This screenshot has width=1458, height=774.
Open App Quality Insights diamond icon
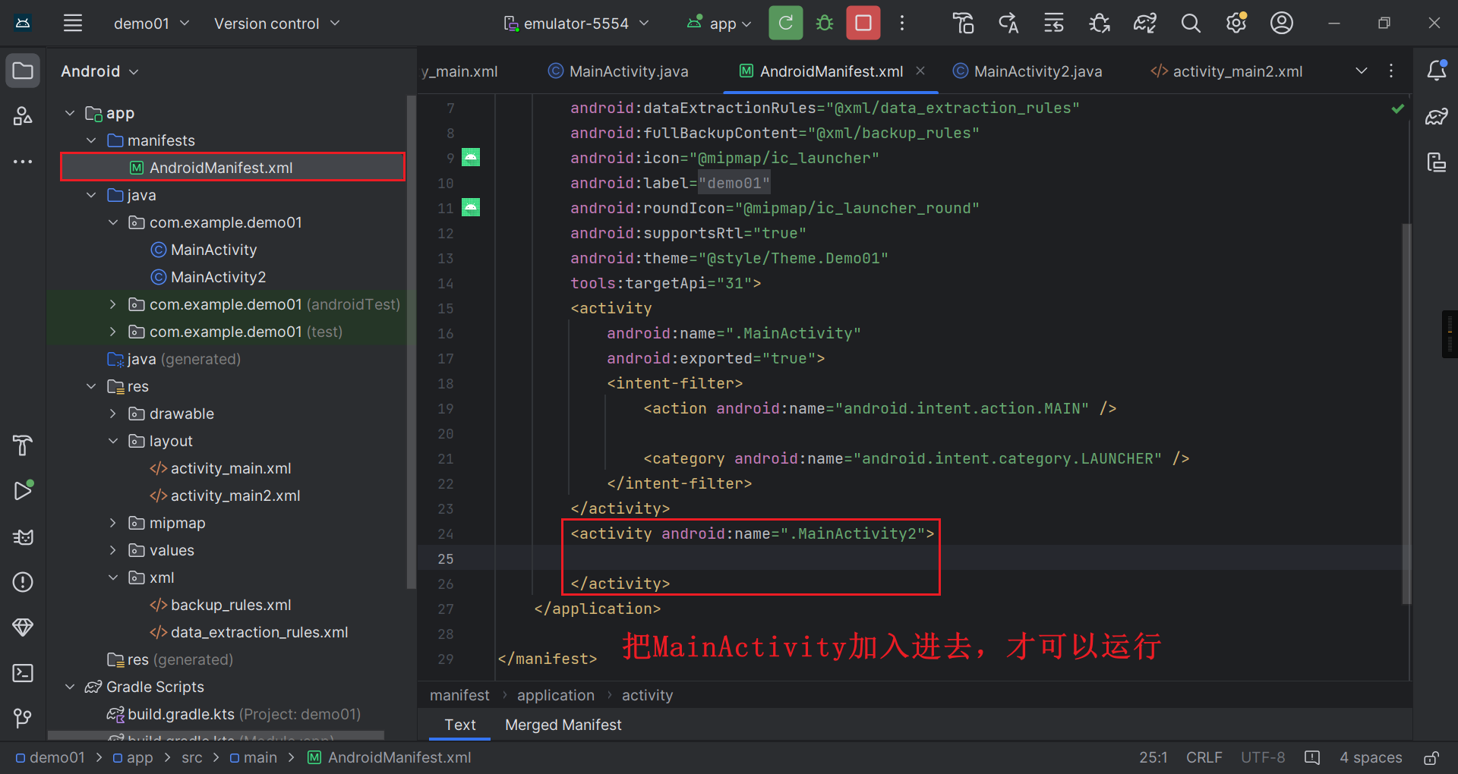pos(23,628)
